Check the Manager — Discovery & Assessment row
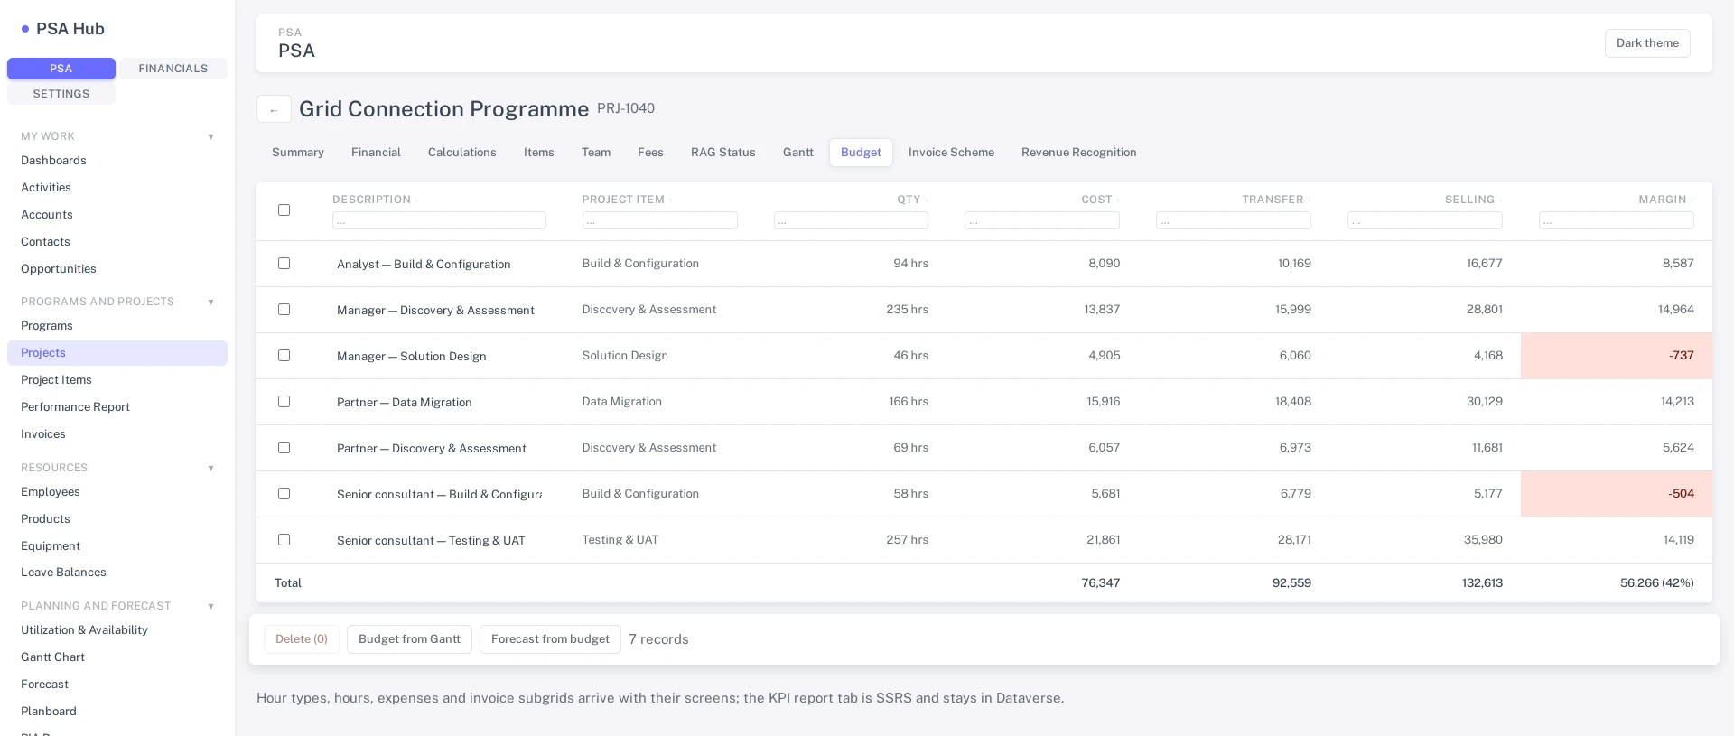Image resolution: width=1734 pixels, height=736 pixels. (x=284, y=310)
